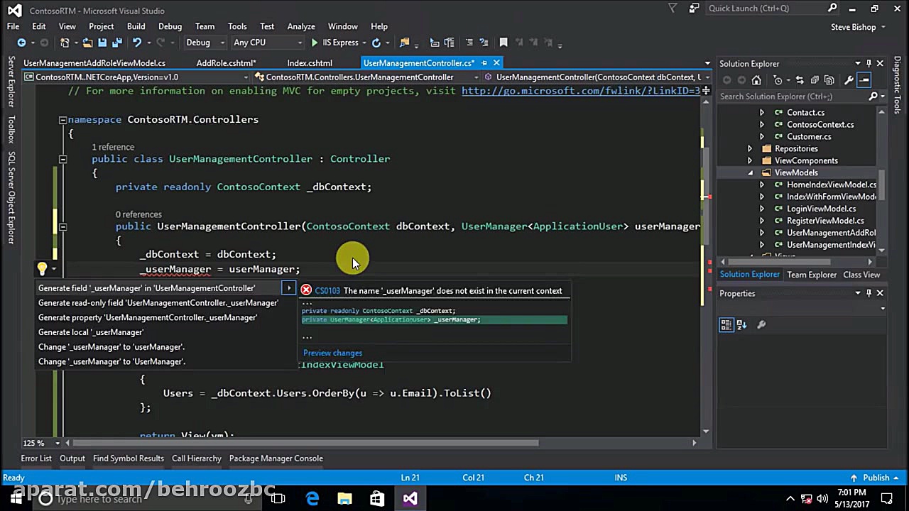Sync Solution Explorer with active document
Image resolution: width=909 pixels, height=511 pixels.
coord(800,80)
